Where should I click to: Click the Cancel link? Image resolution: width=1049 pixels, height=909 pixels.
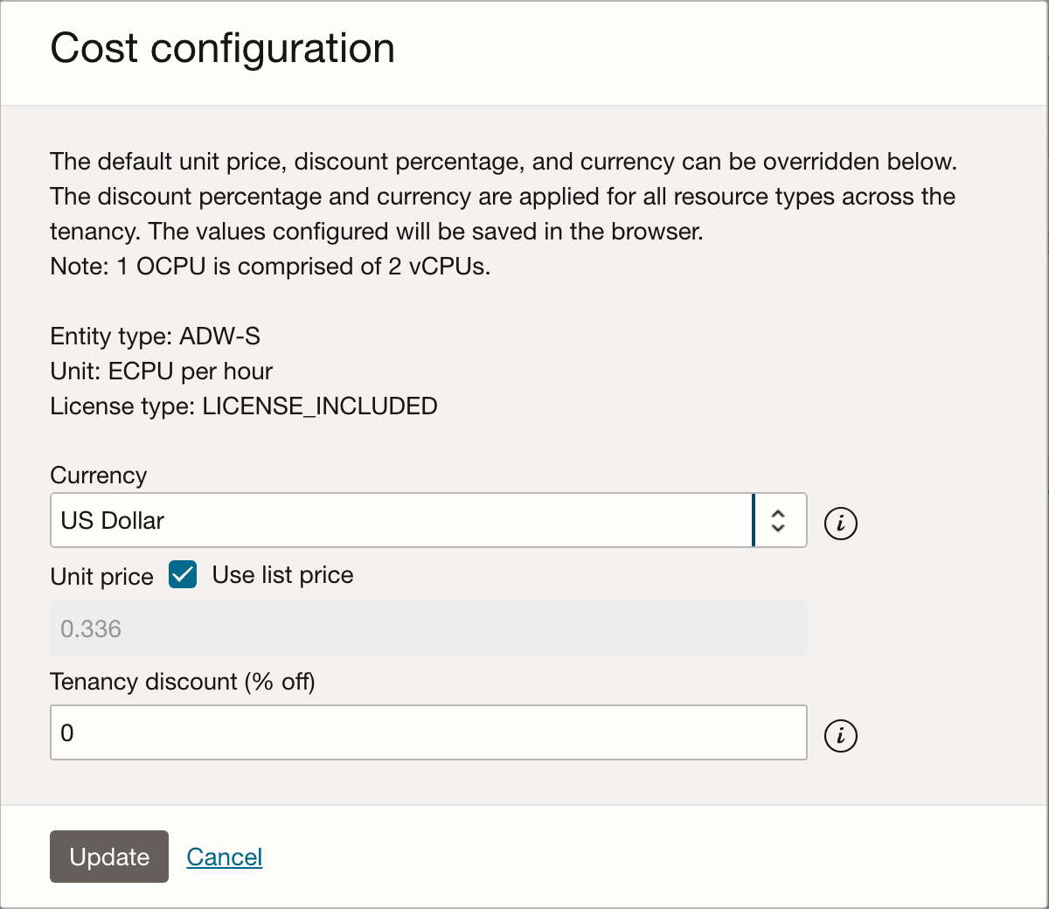click(x=224, y=857)
